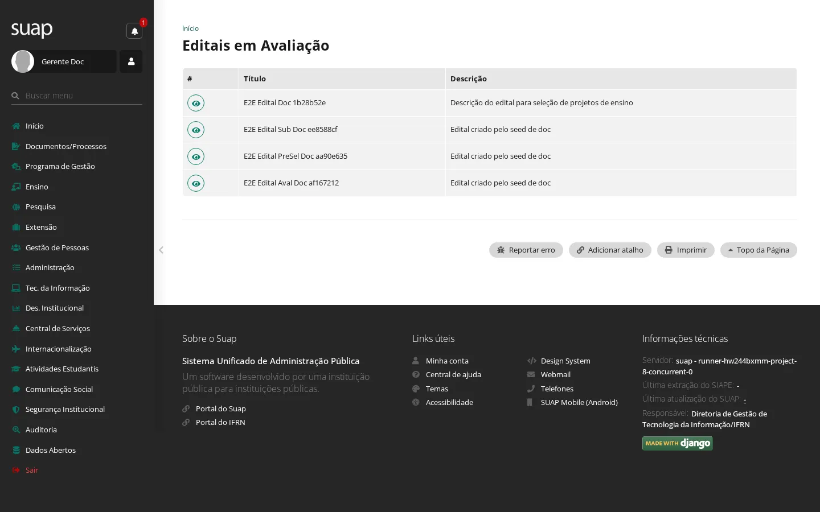Click the red Sair logout item
The height and width of the screenshot is (512, 820).
77,470
